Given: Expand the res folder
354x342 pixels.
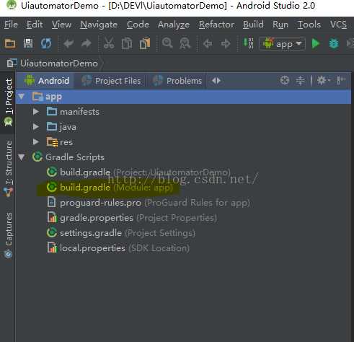Looking at the screenshot, I should click(36, 142).
